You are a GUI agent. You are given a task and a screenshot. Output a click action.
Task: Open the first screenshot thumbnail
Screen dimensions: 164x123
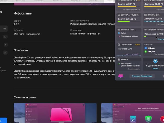(x=55, y=113)
